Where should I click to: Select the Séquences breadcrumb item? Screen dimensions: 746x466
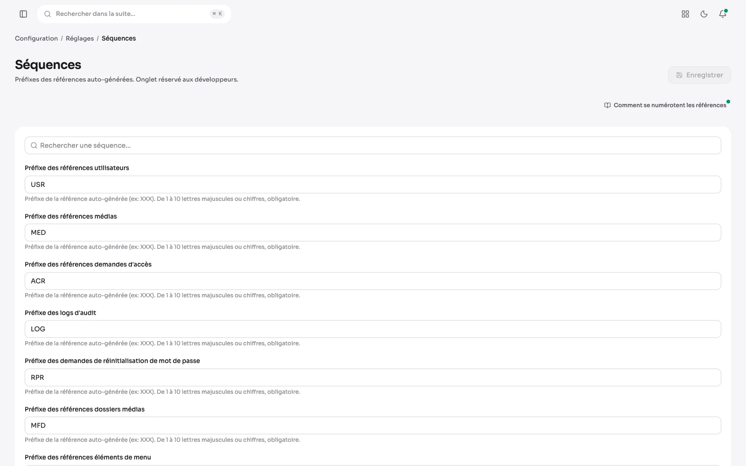119,38
